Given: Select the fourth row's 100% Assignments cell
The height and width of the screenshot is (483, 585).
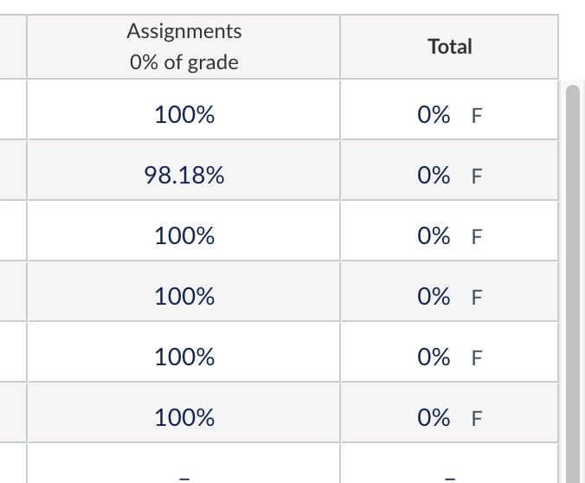Looking at the screenshot, I should point(184,297).
